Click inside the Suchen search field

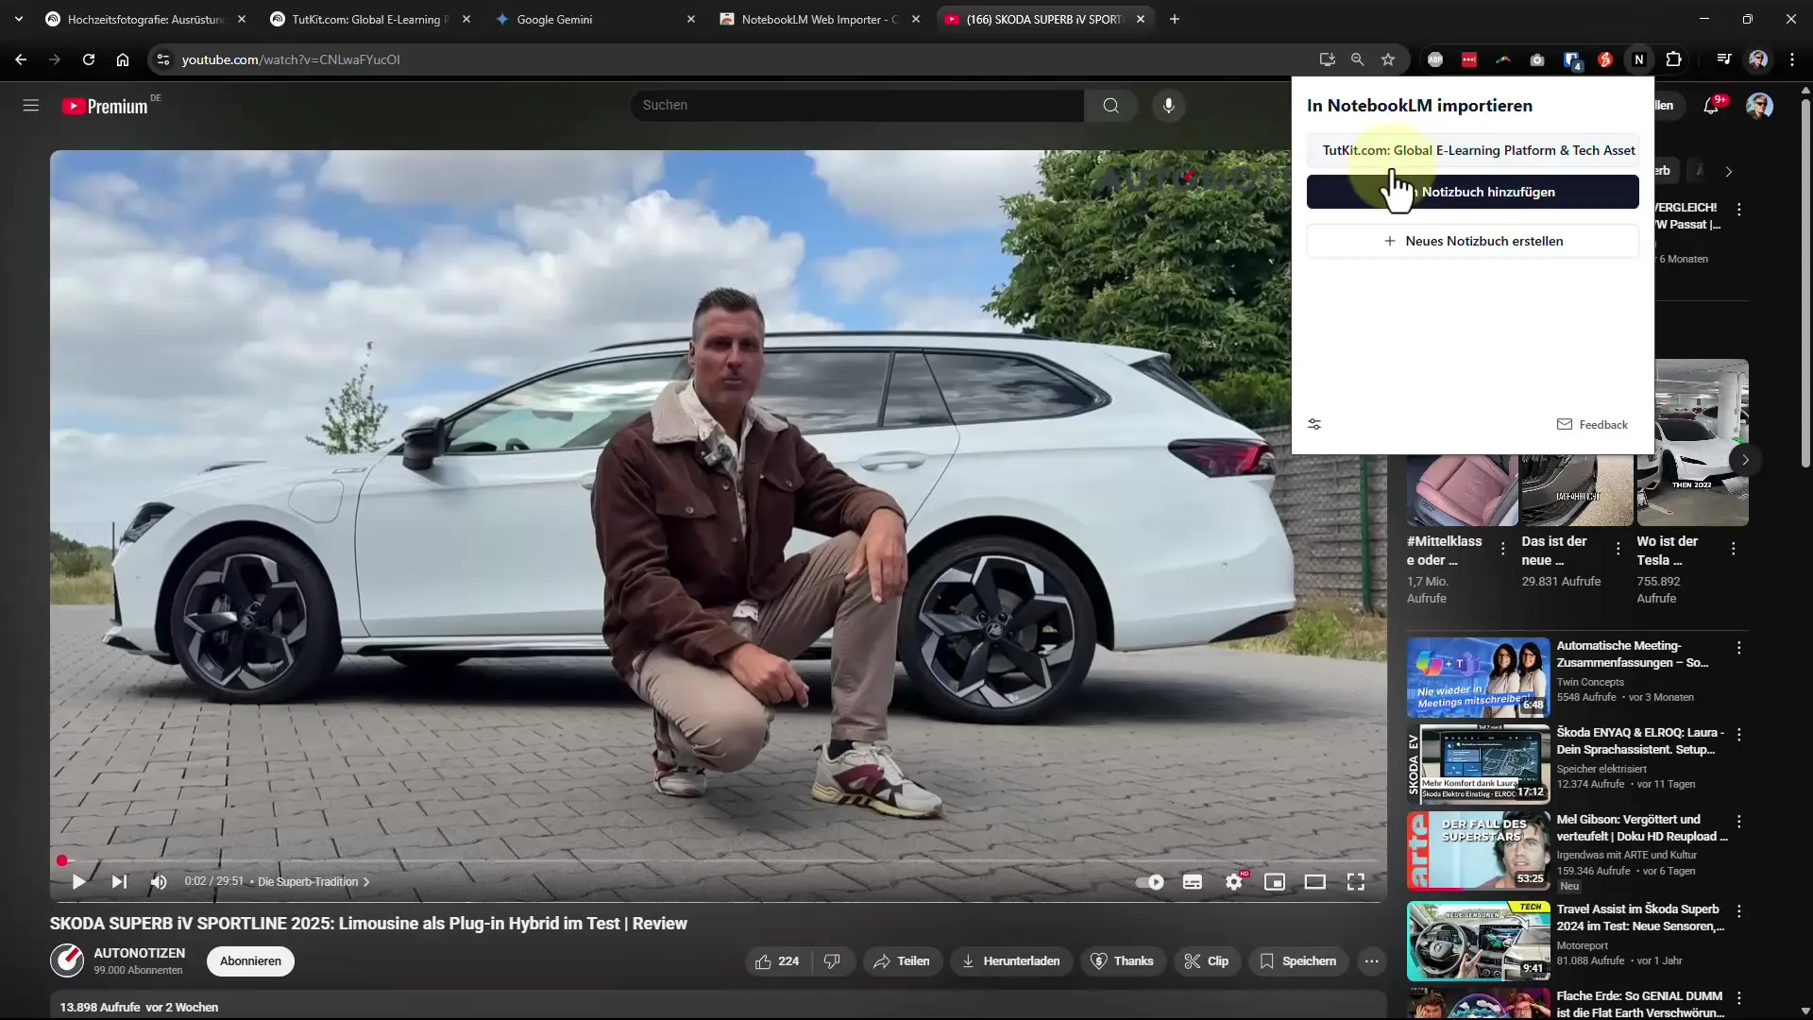click(857, 106)
